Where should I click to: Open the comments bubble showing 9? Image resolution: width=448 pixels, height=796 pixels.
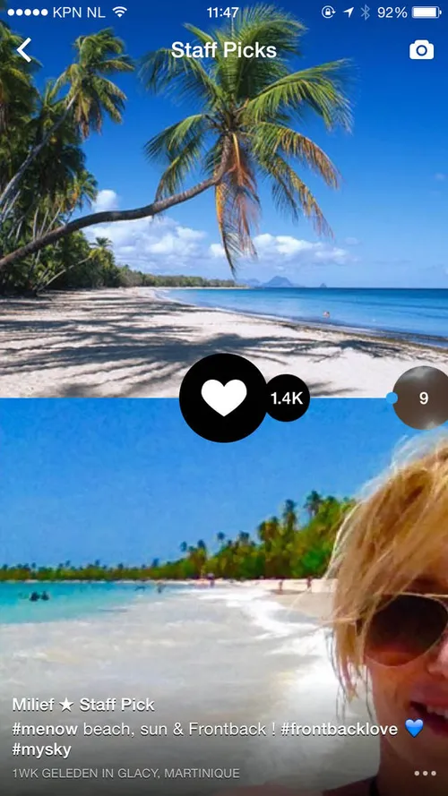pyautogui.click(x=420, y=398)
